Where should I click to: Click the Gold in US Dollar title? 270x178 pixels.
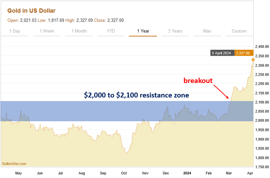click(32, 11)
